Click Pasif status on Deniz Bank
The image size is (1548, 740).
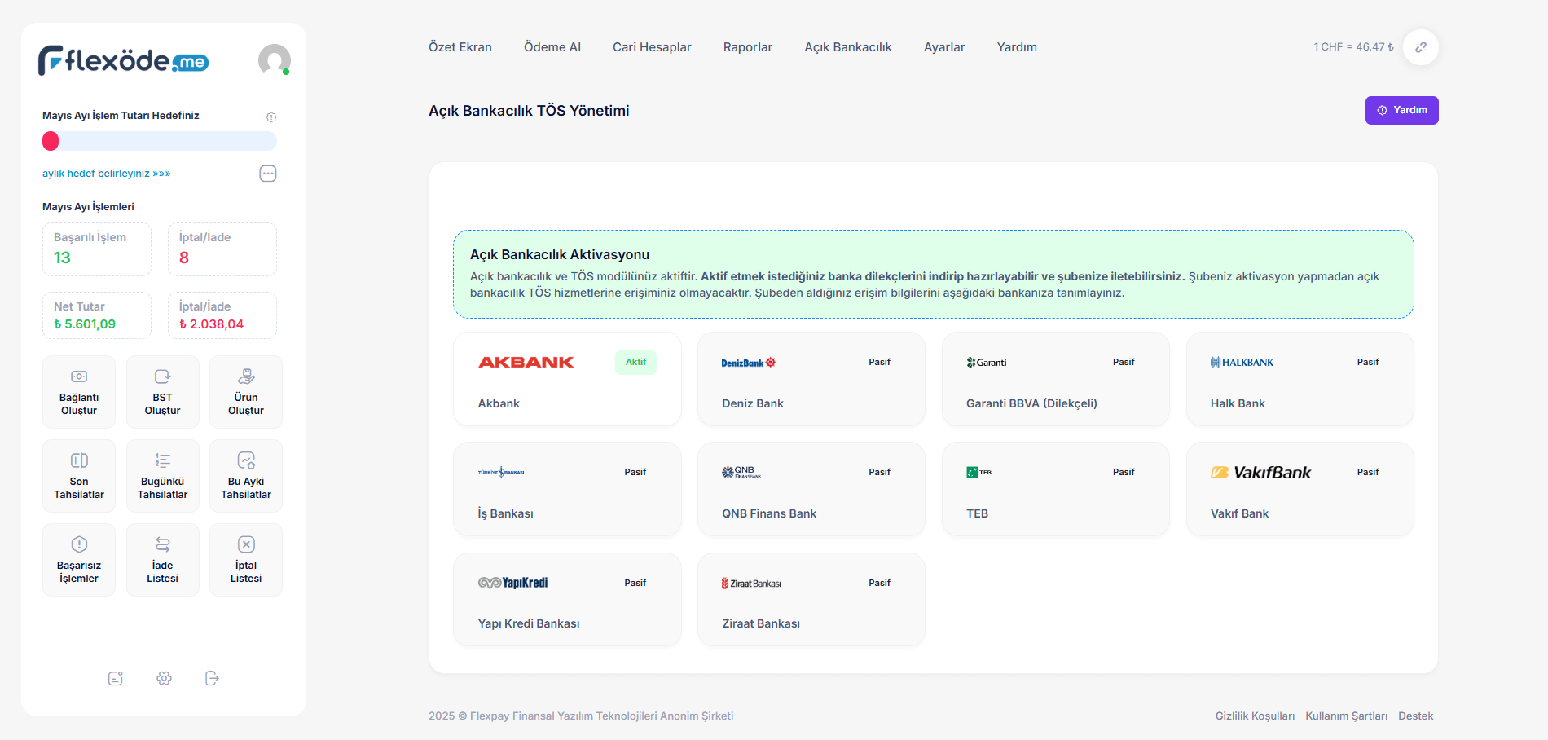(x=880, y=362)
